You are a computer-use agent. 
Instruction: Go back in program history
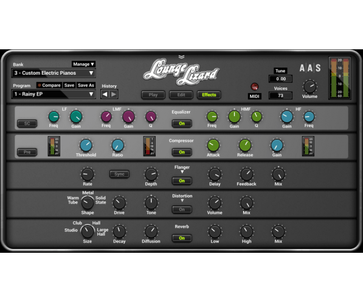coord(105,94)
